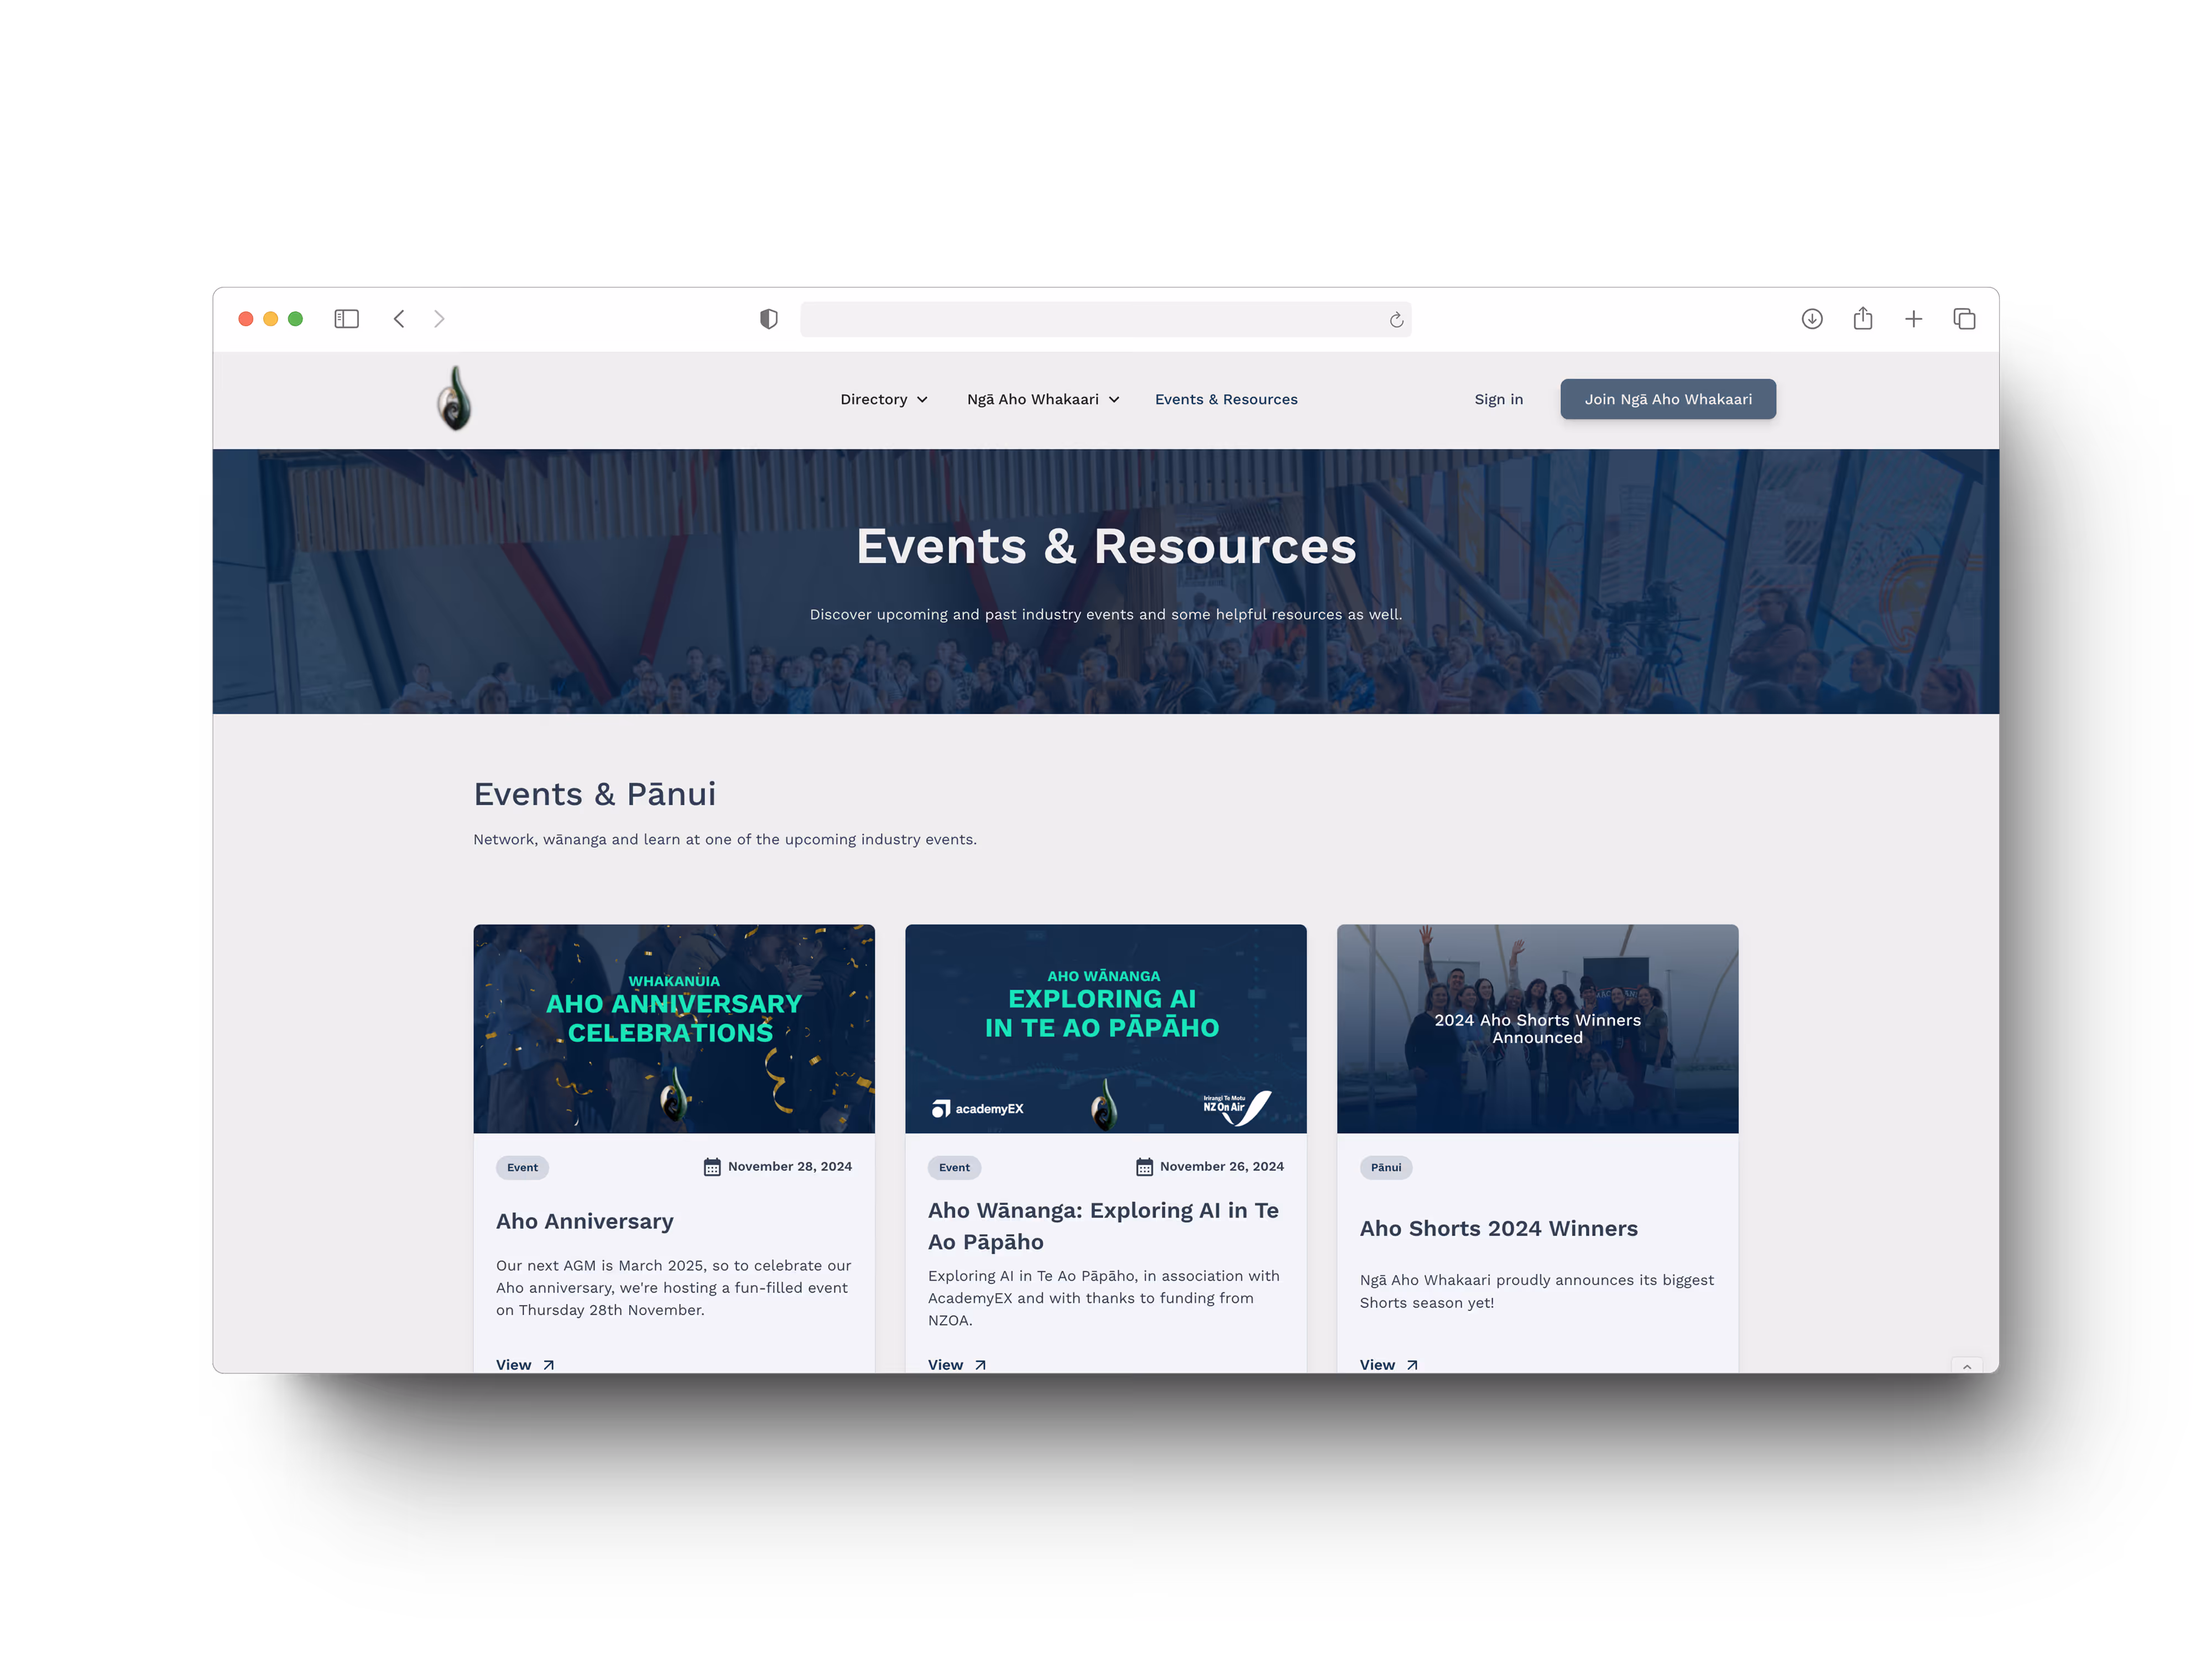Open the Share icon in toolbar
The height and width of the screenshot is (1659, 2212).
1862,318
